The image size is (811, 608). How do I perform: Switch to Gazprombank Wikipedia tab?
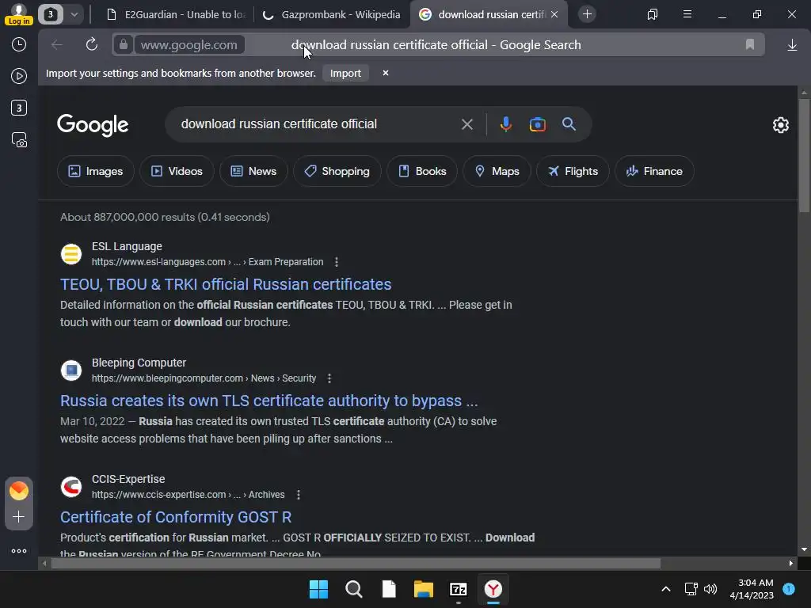tap(332, 14)
